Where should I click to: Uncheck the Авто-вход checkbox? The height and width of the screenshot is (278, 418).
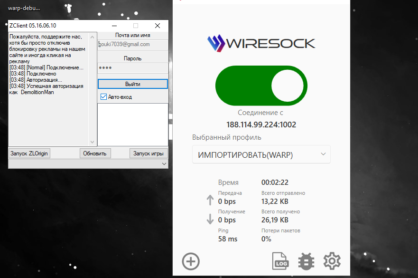pos(104,96)
